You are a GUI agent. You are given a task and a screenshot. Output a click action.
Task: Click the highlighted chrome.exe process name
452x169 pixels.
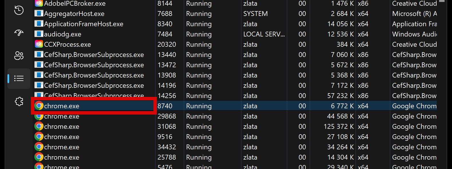[x=62, y=106]
